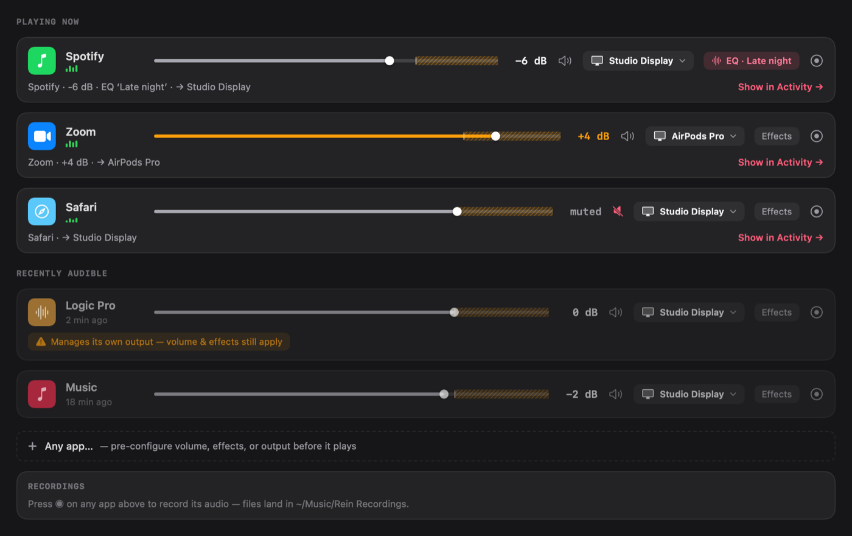This screenshot has width=852, height=536.
Task: Record Safari audio with the record button
Action: (x=817, y=212)
